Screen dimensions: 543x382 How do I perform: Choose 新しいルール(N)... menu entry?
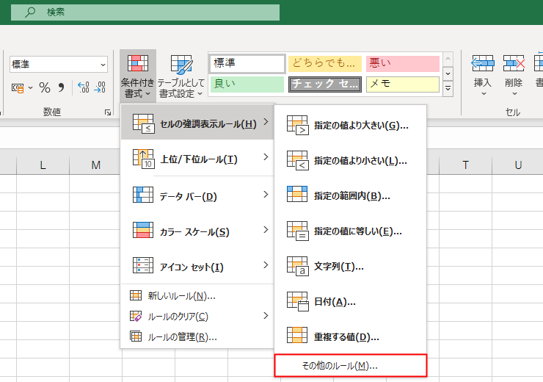click(197, 296)
